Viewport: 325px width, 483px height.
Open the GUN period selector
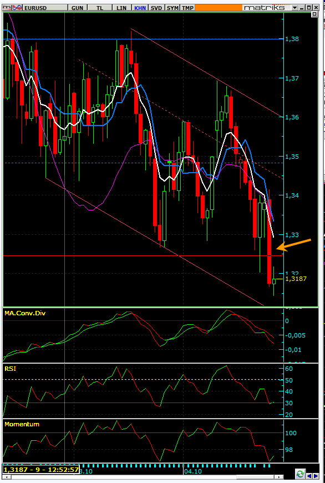[x=77, y=8]
